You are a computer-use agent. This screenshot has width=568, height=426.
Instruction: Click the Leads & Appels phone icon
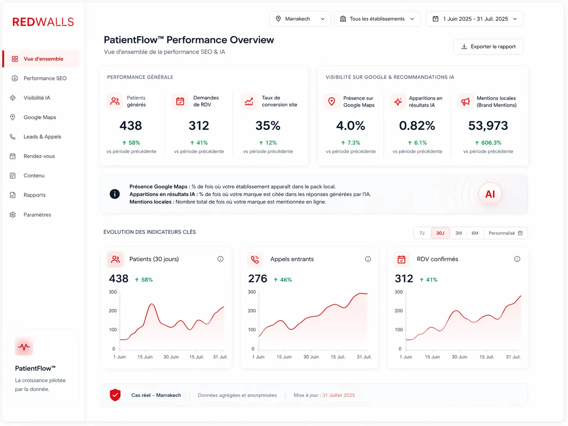point(13,137)
